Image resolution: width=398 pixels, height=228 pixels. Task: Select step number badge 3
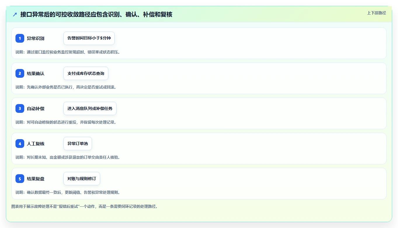click(20, 108)
